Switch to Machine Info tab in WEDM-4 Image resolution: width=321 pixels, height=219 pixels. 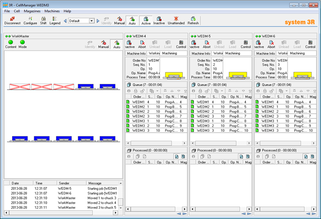(x=136, y=53)
